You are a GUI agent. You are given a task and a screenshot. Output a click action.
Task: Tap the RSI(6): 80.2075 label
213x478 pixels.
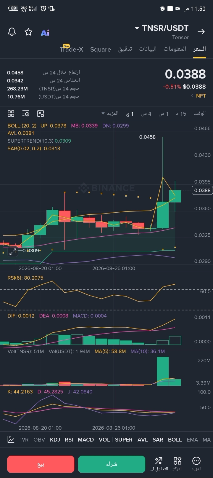(25, 278)
